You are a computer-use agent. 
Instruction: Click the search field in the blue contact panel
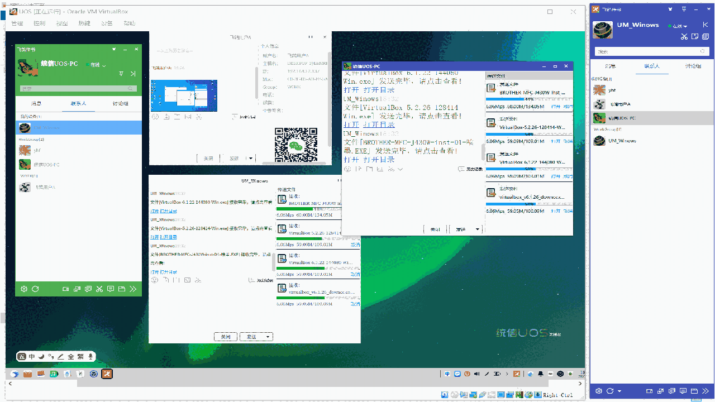(648, 51)
